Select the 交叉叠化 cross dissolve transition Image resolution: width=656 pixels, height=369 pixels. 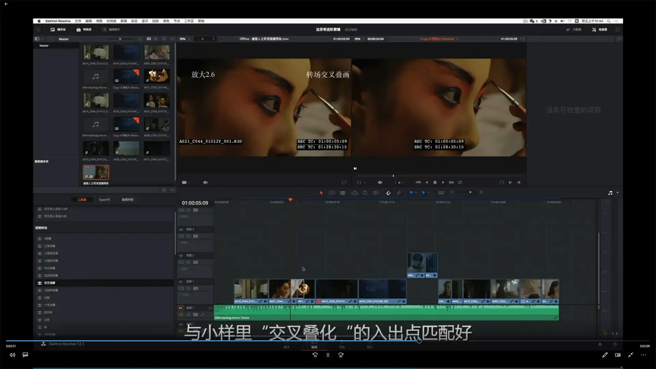click(x=50, y=283)
